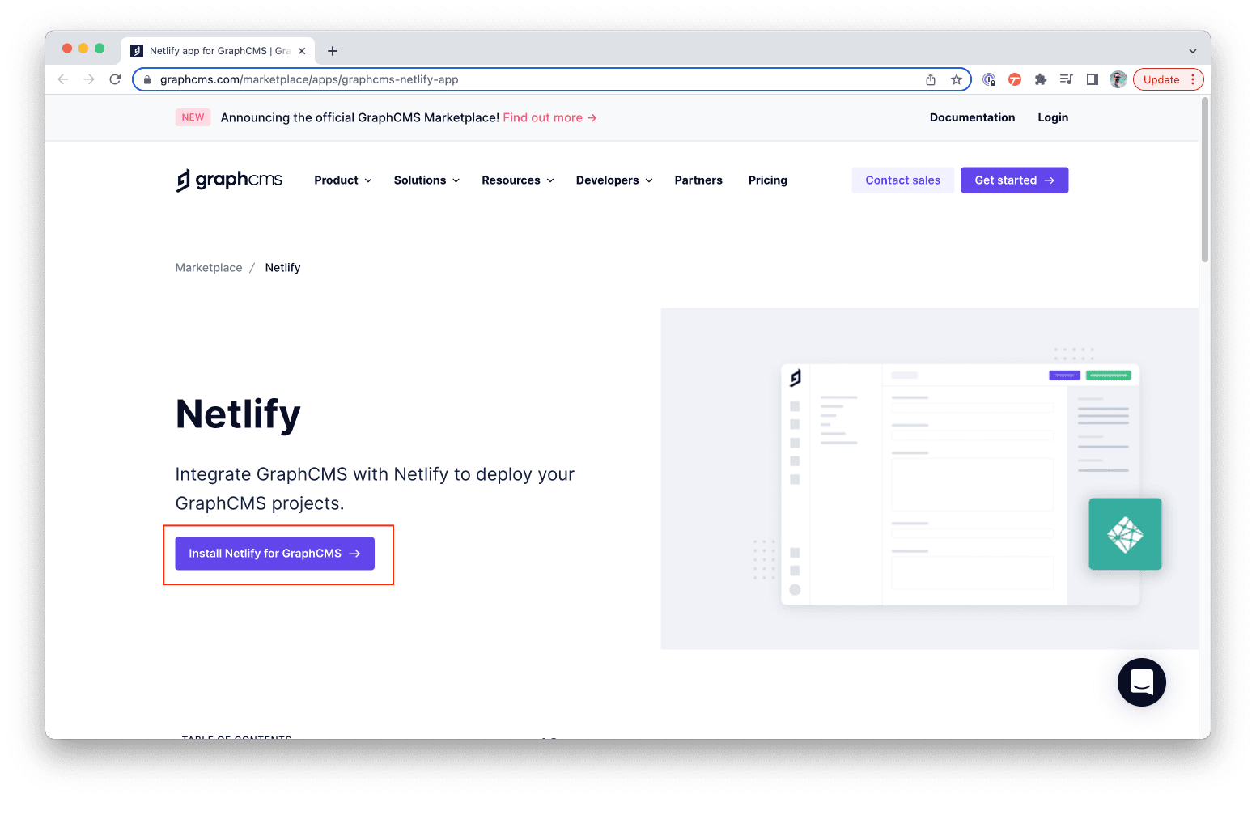This screenshot has height=832, width=1256.
Task: Click the Marketplace breadcrumb link
Action: click(209, 268)
